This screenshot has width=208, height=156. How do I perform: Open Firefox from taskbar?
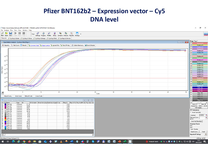click(29, 142)
